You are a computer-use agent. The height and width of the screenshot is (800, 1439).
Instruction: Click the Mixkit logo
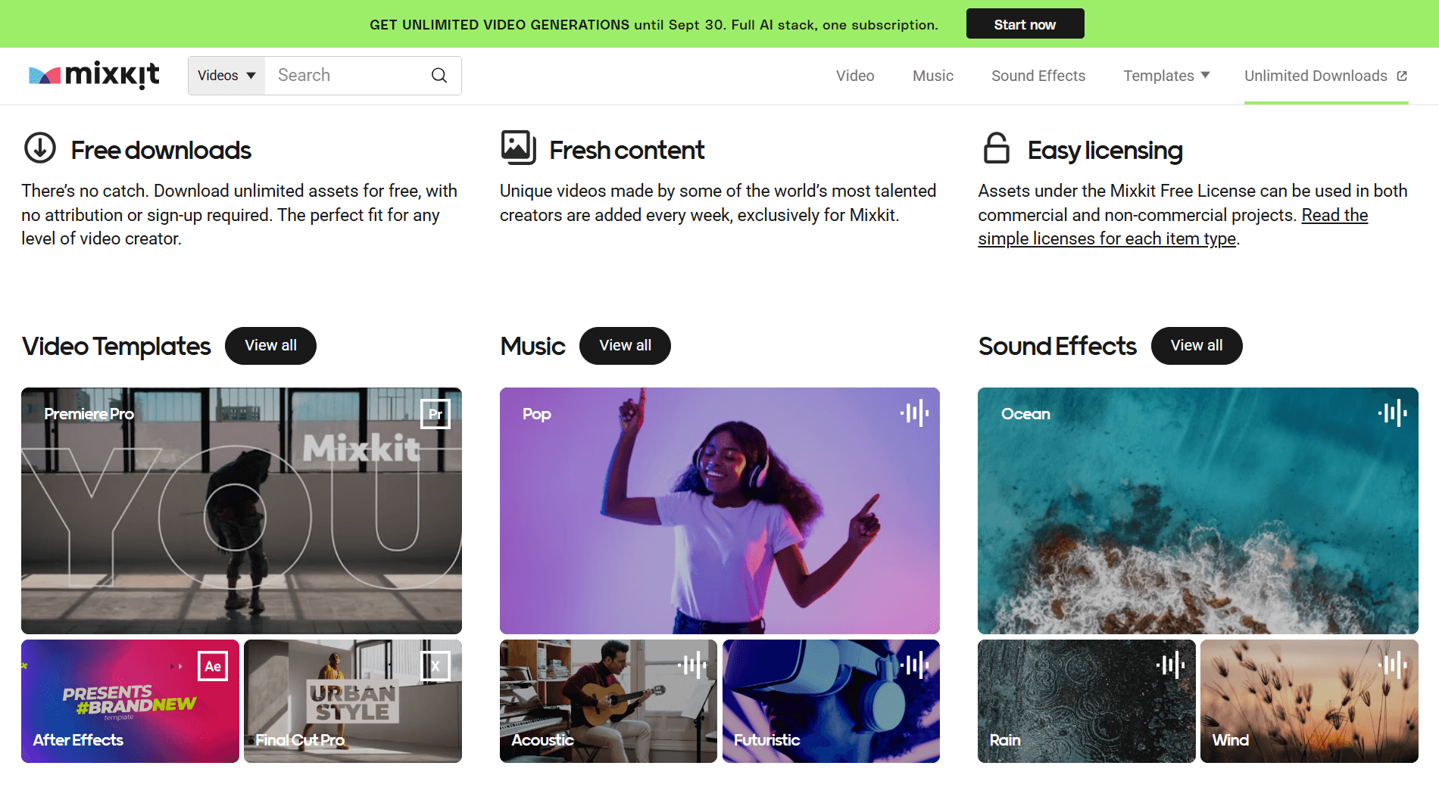(x=94, y=75)
